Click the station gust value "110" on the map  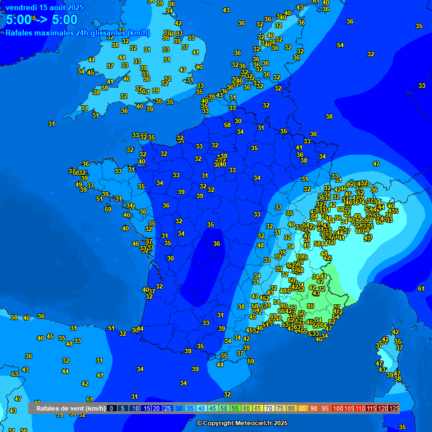[360, 232]
